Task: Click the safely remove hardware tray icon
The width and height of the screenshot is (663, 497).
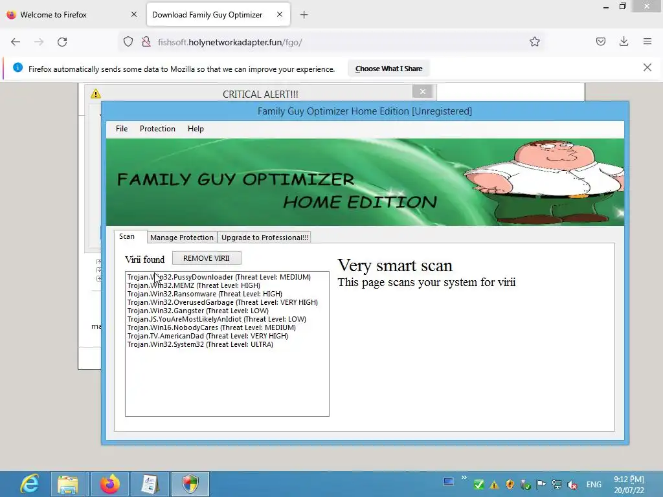Action: 526,485
